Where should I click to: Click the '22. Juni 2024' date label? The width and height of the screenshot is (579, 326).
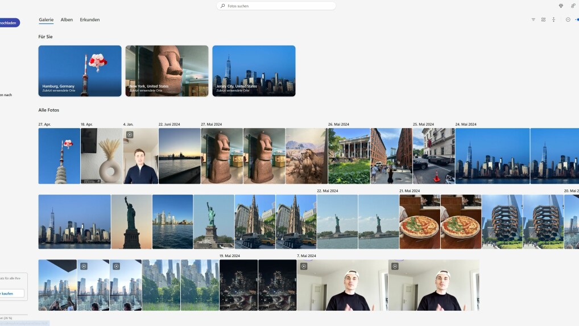(169, 125)
